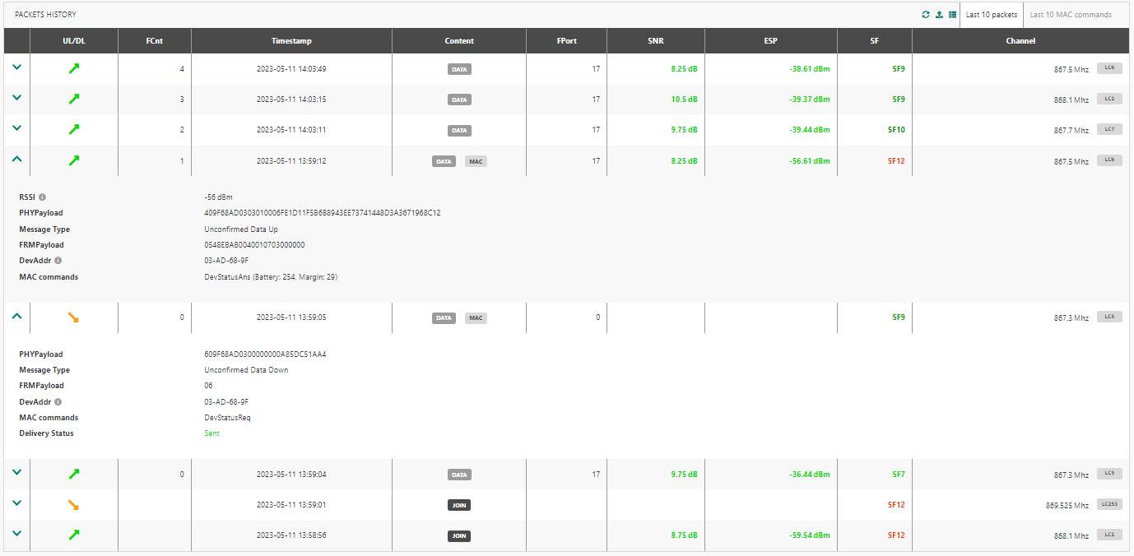Viewport: 1134px width, 556px height.
Task: Select the Last 10 packets tab
Action: click(x=991, y=15)
